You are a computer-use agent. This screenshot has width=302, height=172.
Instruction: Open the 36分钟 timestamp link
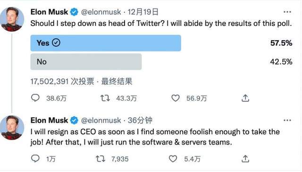click(140, 120)
